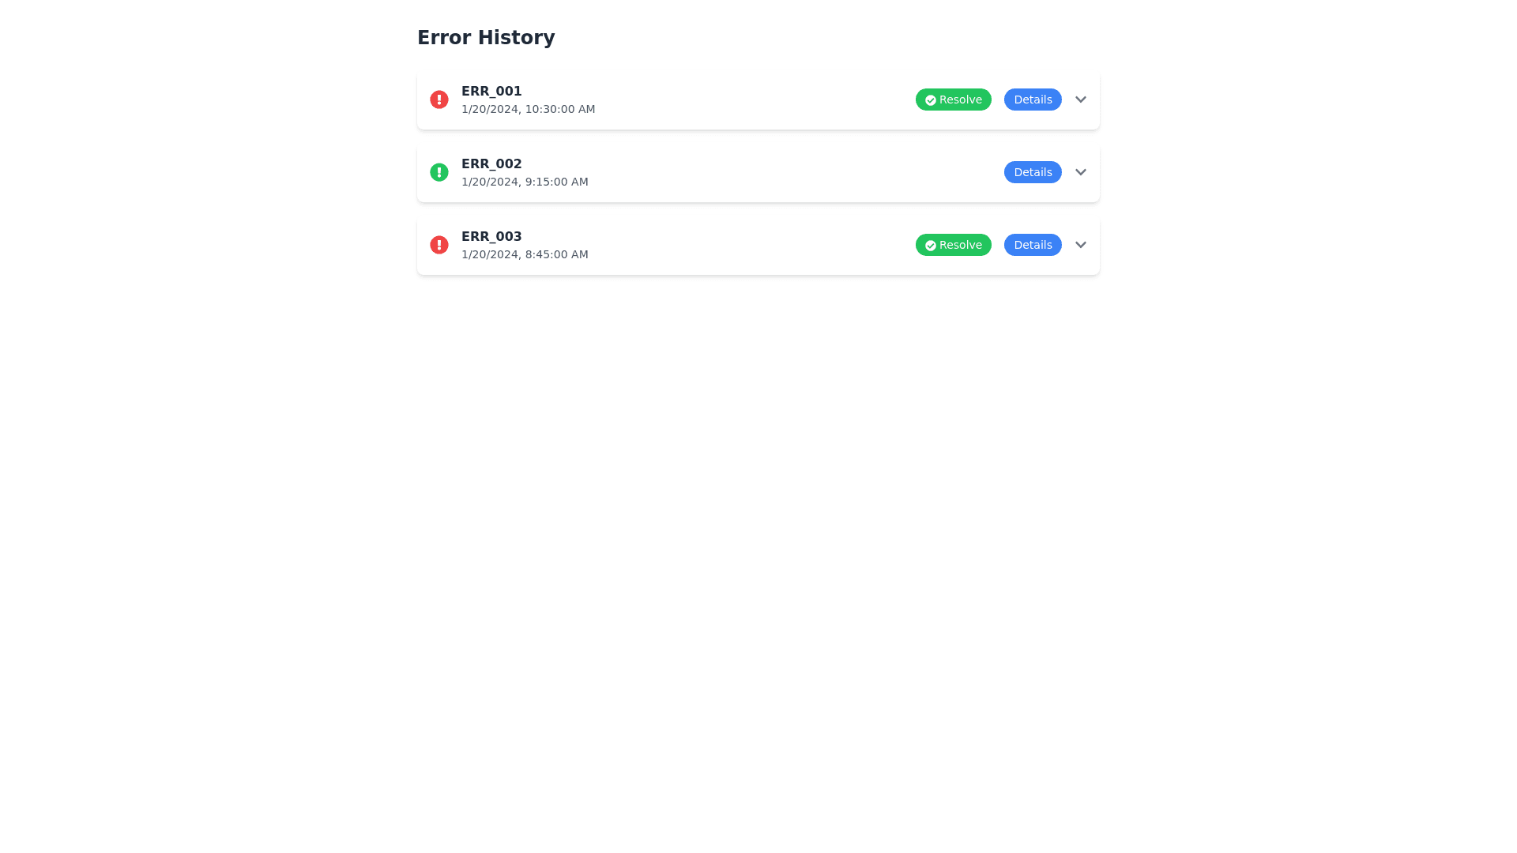The width and height of the screenshot is (1517, 853).
Task: Click the green status icon beside ERR_002
Action: click(x=439, y=172)
